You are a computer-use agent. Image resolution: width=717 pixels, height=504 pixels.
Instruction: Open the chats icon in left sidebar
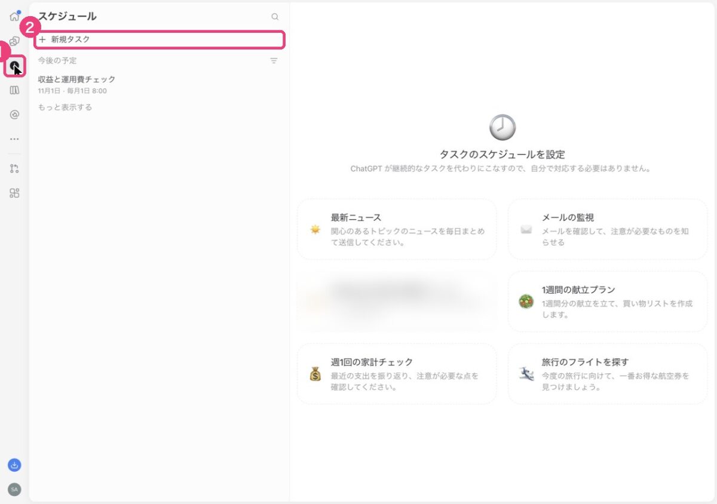coord(14,41)
